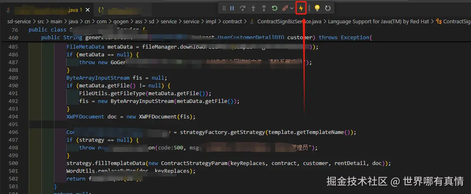Open contract breadcrumb segment
The height and width of the screenshot is (194, 471).
(x=232, y=21)
